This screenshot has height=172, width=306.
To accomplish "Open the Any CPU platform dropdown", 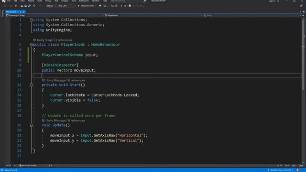I will click(x=67, y=6).
